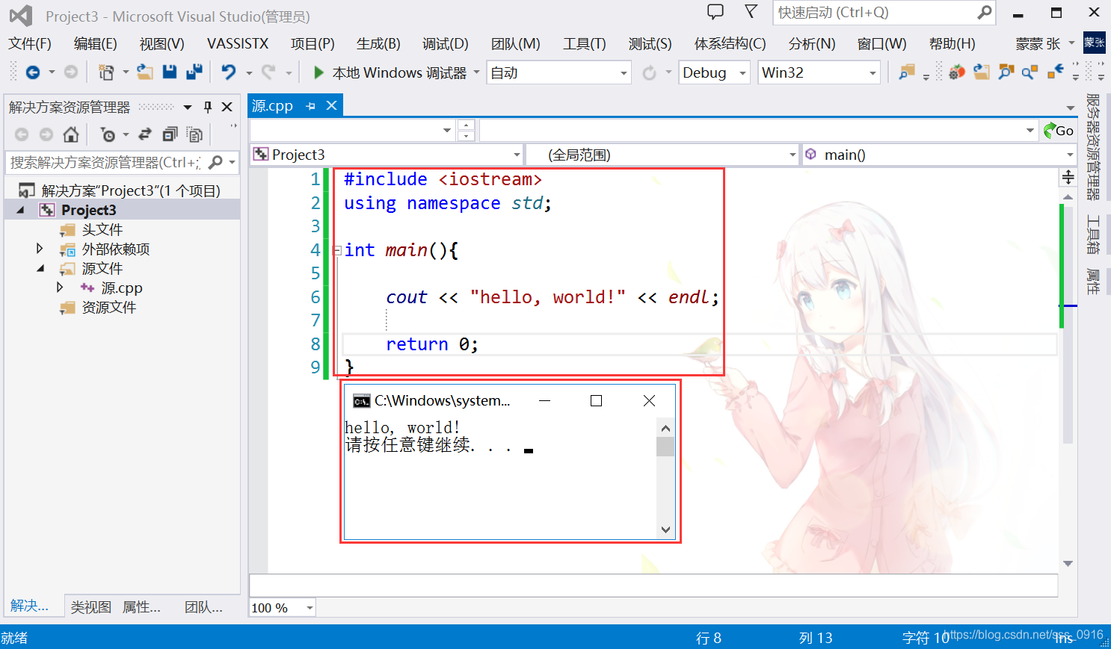Click the search magnifier in Solution Explorer search
The width and height of the screenshot is (1111, 649).
click(x=215, y=162)
